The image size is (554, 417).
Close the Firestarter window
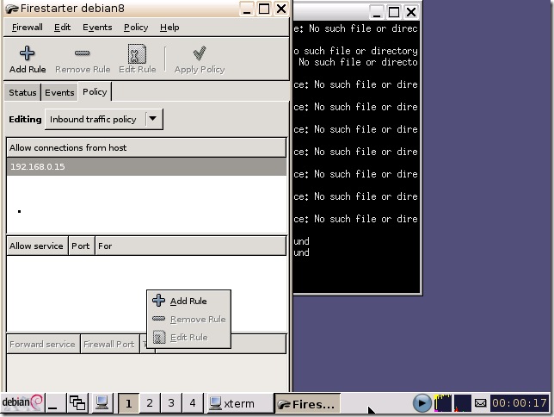pyautogui.click(x=281, y=9)
